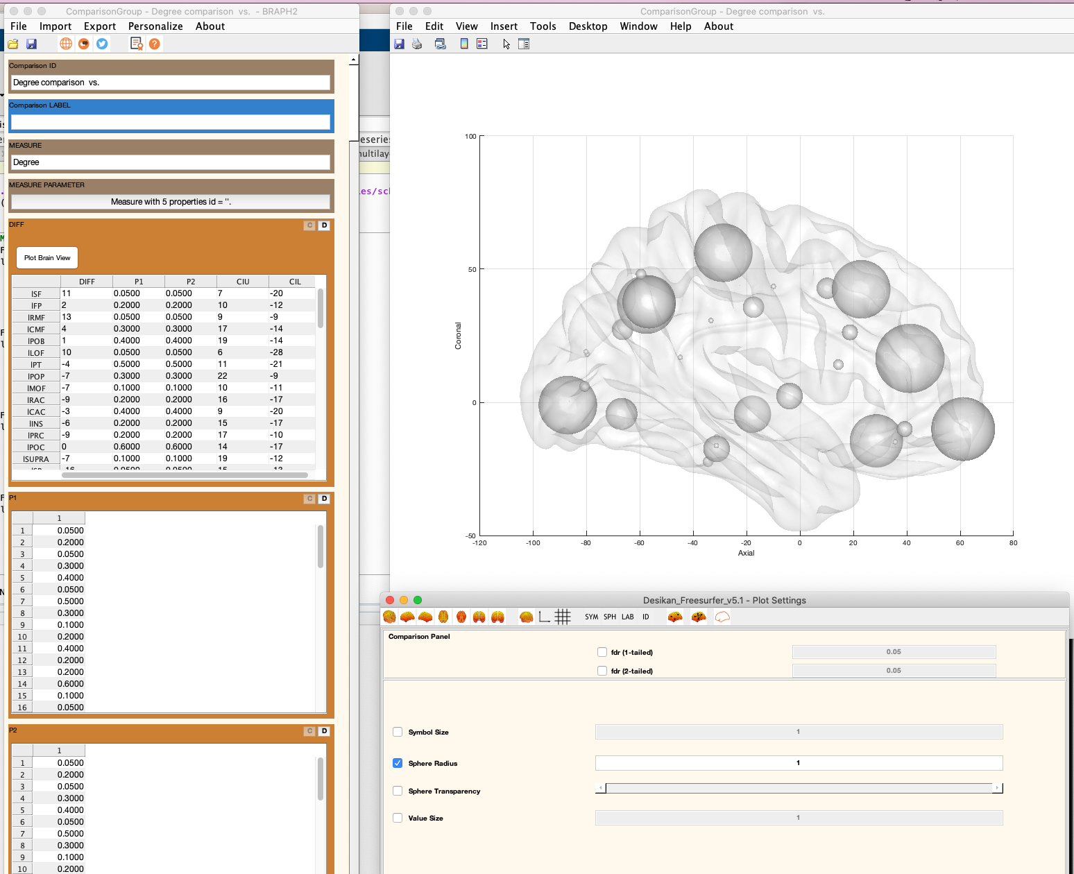1074x874 pixels.
Task: Toggle ID display in Plot Settings toolbar
Action: [x=646, y=617]
